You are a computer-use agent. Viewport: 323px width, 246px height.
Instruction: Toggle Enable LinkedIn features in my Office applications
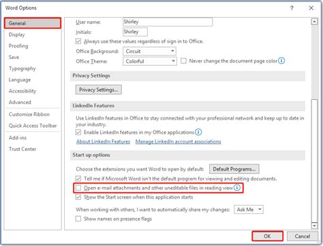[78, 132]
